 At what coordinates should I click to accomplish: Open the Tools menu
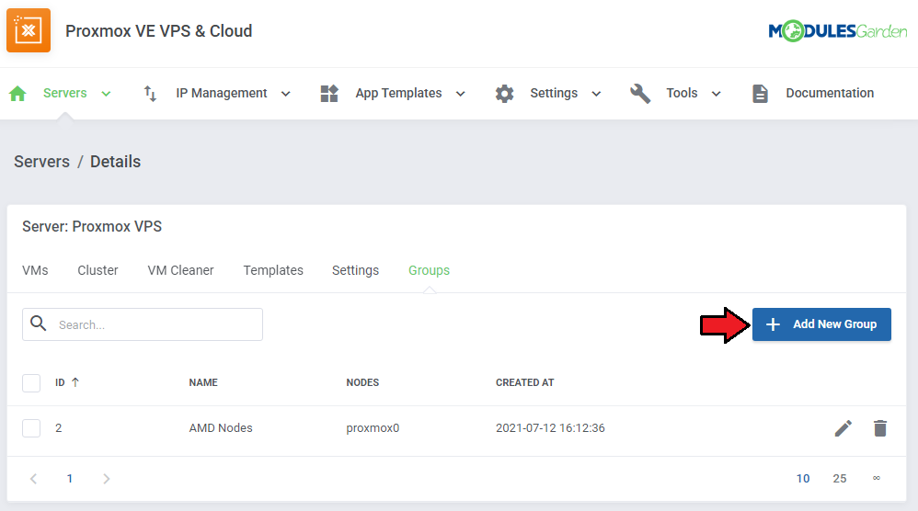[682, 93]
